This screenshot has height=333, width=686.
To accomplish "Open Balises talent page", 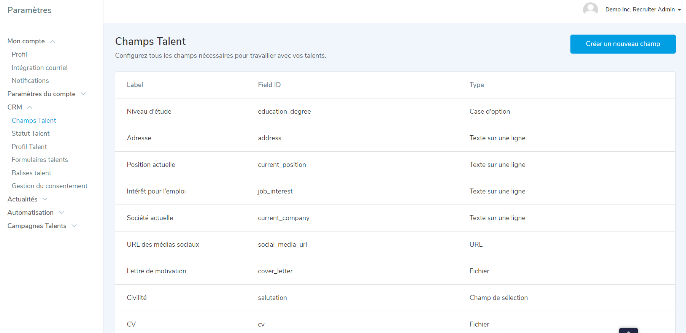I will point(32,173).
